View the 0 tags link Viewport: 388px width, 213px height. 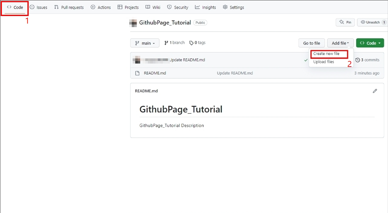coord(197,43)
